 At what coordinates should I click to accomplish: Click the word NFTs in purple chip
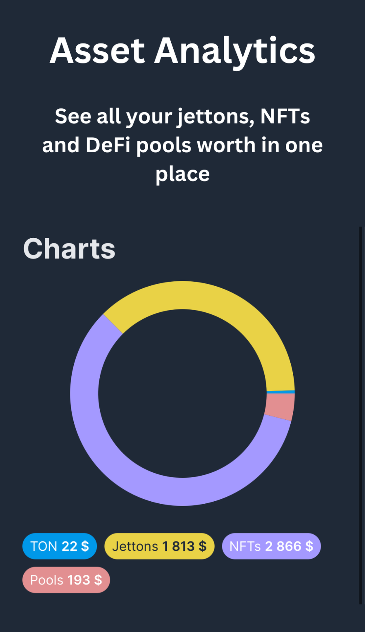tap(245, 546)
